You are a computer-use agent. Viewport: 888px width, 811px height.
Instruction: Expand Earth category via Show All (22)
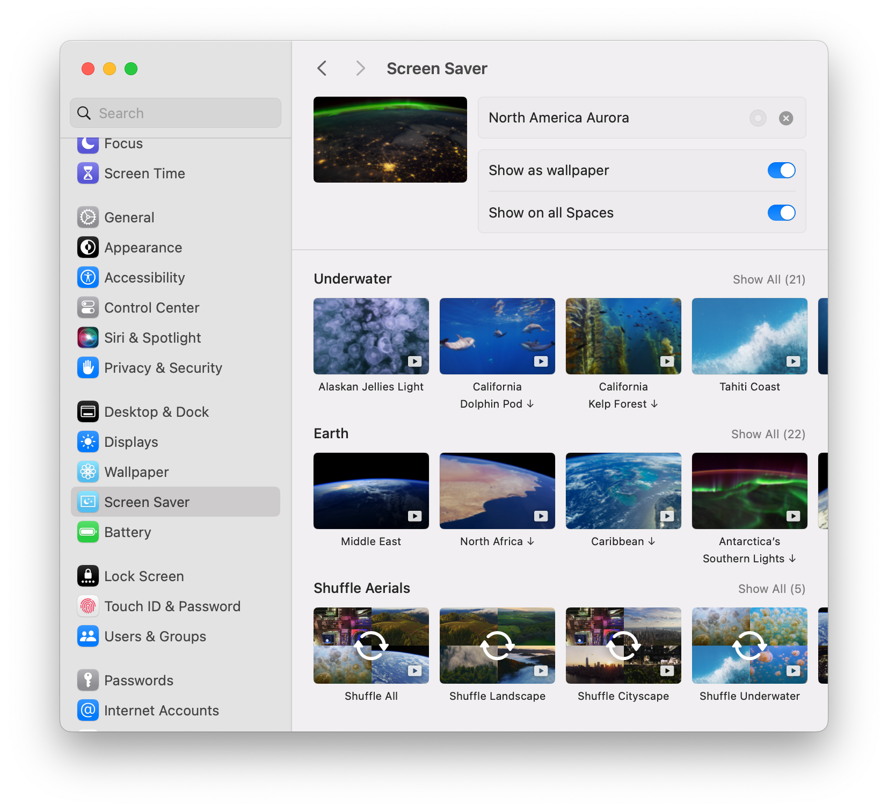coord(768,434)
